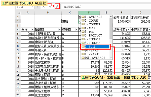
Task: Click the 總和 cell in C2
Action: 70,21
